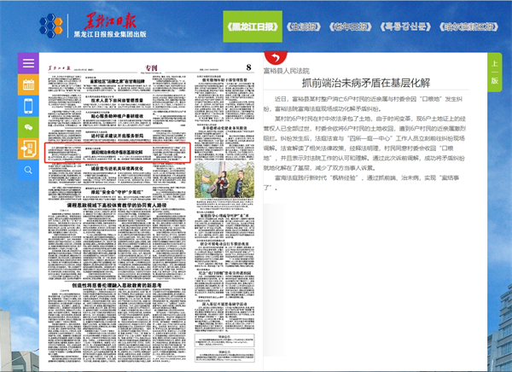Open the 《老年日报》 tab
Image resolution: width=512 pixels, height=372 pixels.
pyautogui.click(x=351, y=26)
